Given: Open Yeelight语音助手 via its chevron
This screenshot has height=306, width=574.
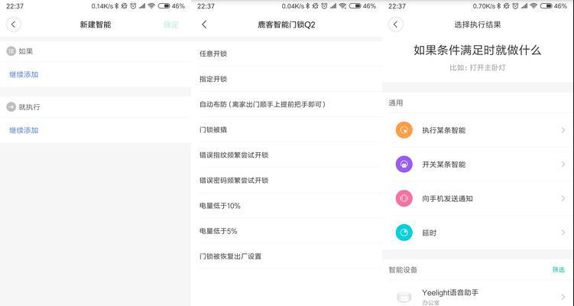Looking at the screenshot, I should [x=563, y=297].
